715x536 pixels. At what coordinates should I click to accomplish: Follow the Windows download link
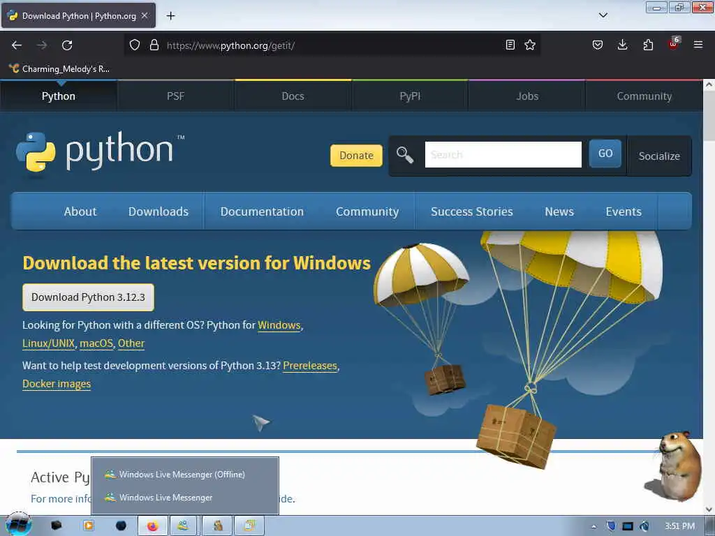click(279, 325)
